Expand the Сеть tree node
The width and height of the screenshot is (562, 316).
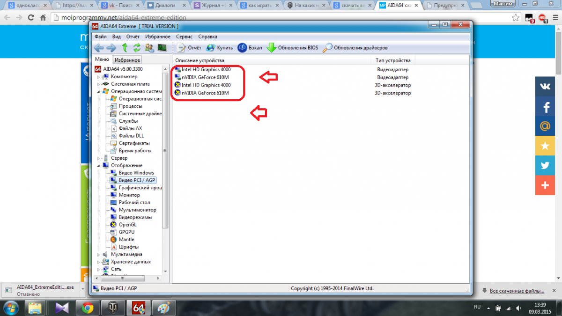pos(98,269)
